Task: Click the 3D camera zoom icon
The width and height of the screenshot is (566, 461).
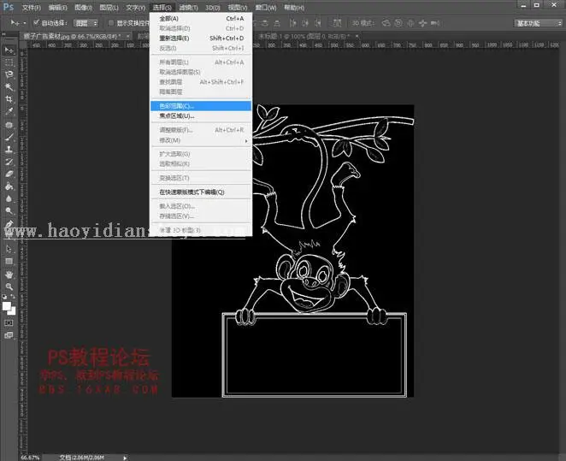Action: tap(435, 23)
